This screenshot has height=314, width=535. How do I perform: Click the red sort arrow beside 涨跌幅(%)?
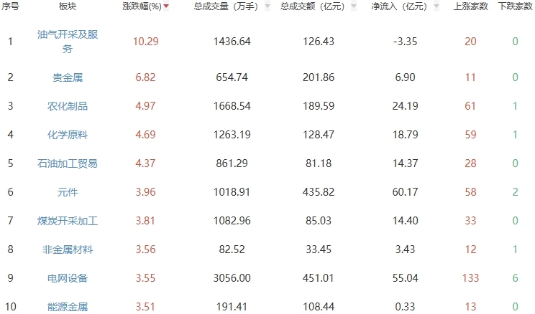[x=167, y=6]
